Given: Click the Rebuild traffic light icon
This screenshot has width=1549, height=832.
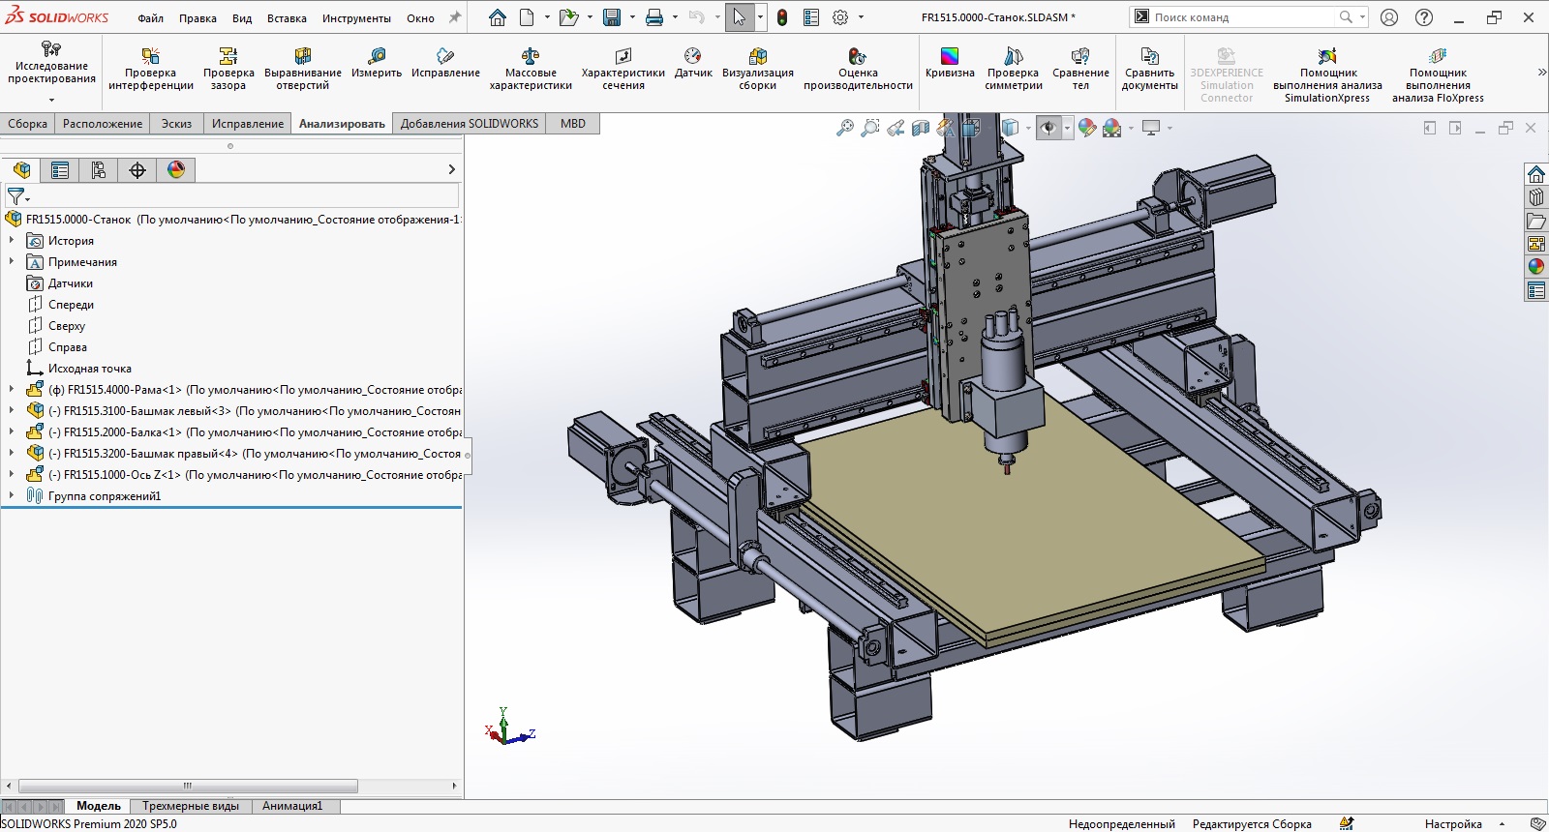Looking at the screenshot, I should pos(782,17).
